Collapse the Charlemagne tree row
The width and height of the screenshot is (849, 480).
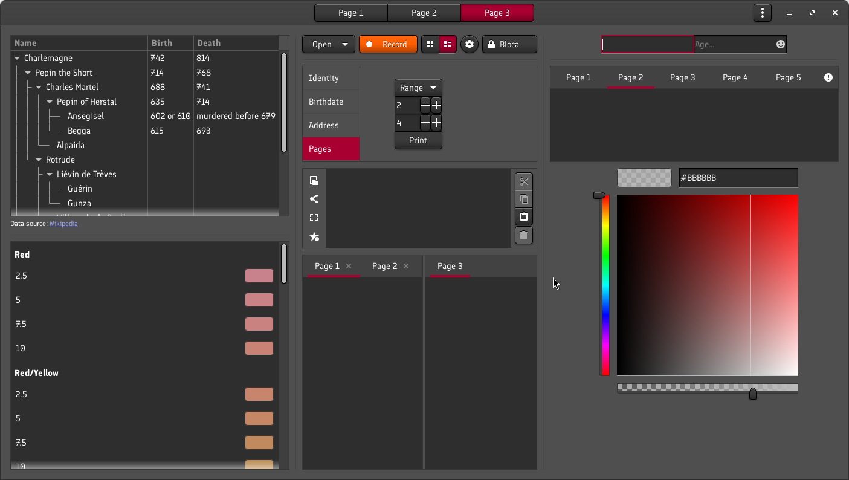pyautogui.click(x=17, y=58)
